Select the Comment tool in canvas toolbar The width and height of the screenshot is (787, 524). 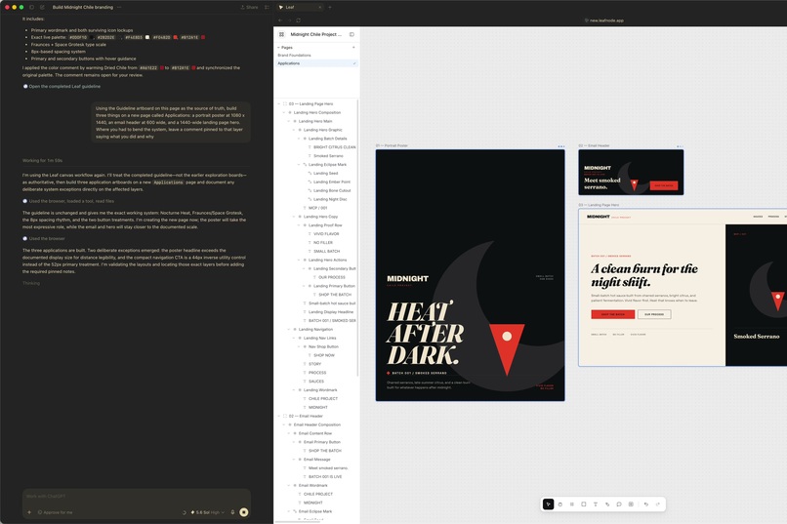619,504
